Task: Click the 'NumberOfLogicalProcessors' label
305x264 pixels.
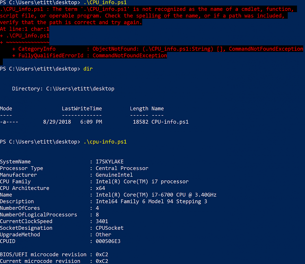Action: point(39,215)
